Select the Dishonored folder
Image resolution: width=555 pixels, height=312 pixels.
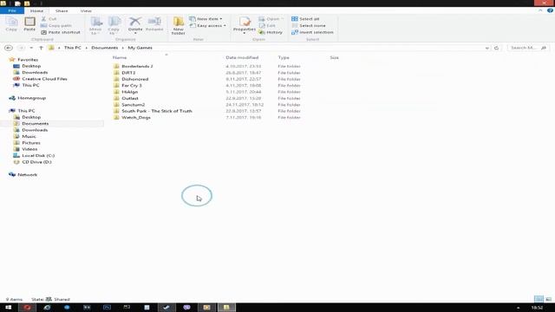point(135,79)
